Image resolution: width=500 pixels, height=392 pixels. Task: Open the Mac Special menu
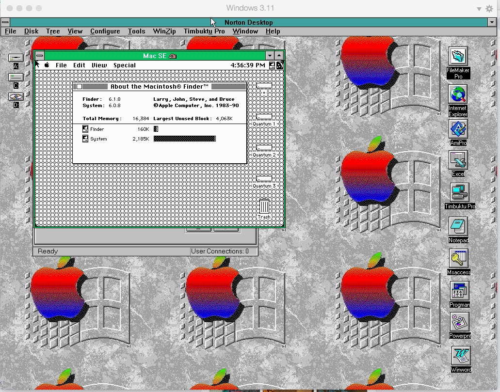125,65
